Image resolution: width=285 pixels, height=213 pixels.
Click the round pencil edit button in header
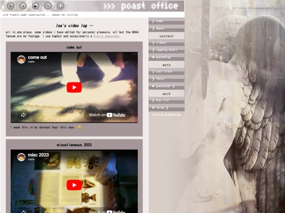click(48, 6)
